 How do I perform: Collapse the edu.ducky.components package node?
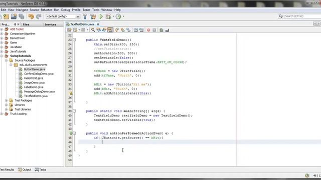coord(11,65)
